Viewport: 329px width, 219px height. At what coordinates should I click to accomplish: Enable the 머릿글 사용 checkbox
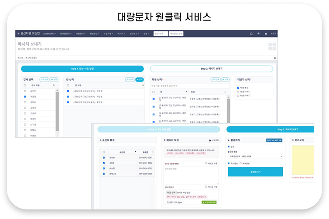pos(206,163)
